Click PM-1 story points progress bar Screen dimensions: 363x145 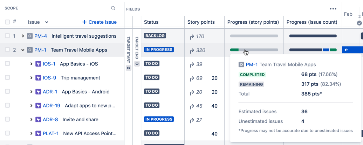tap(254, 50)
